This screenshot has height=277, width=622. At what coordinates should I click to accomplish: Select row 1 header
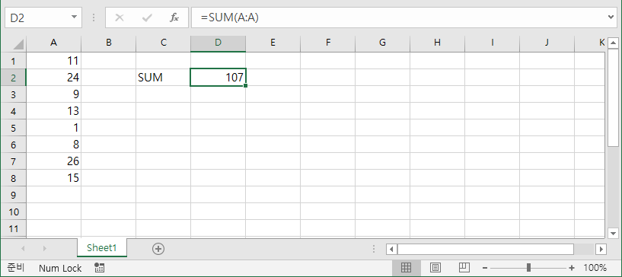pyautogui.click(x=13, y=61)
